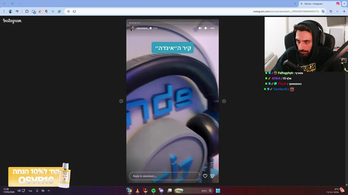Screen dimensions: 348x195
Task: Bookmark this page with the star icon
Action: click(x=69, y=11)
